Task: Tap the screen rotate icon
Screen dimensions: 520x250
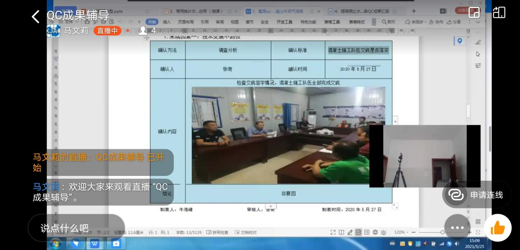Action: (499, 12)
